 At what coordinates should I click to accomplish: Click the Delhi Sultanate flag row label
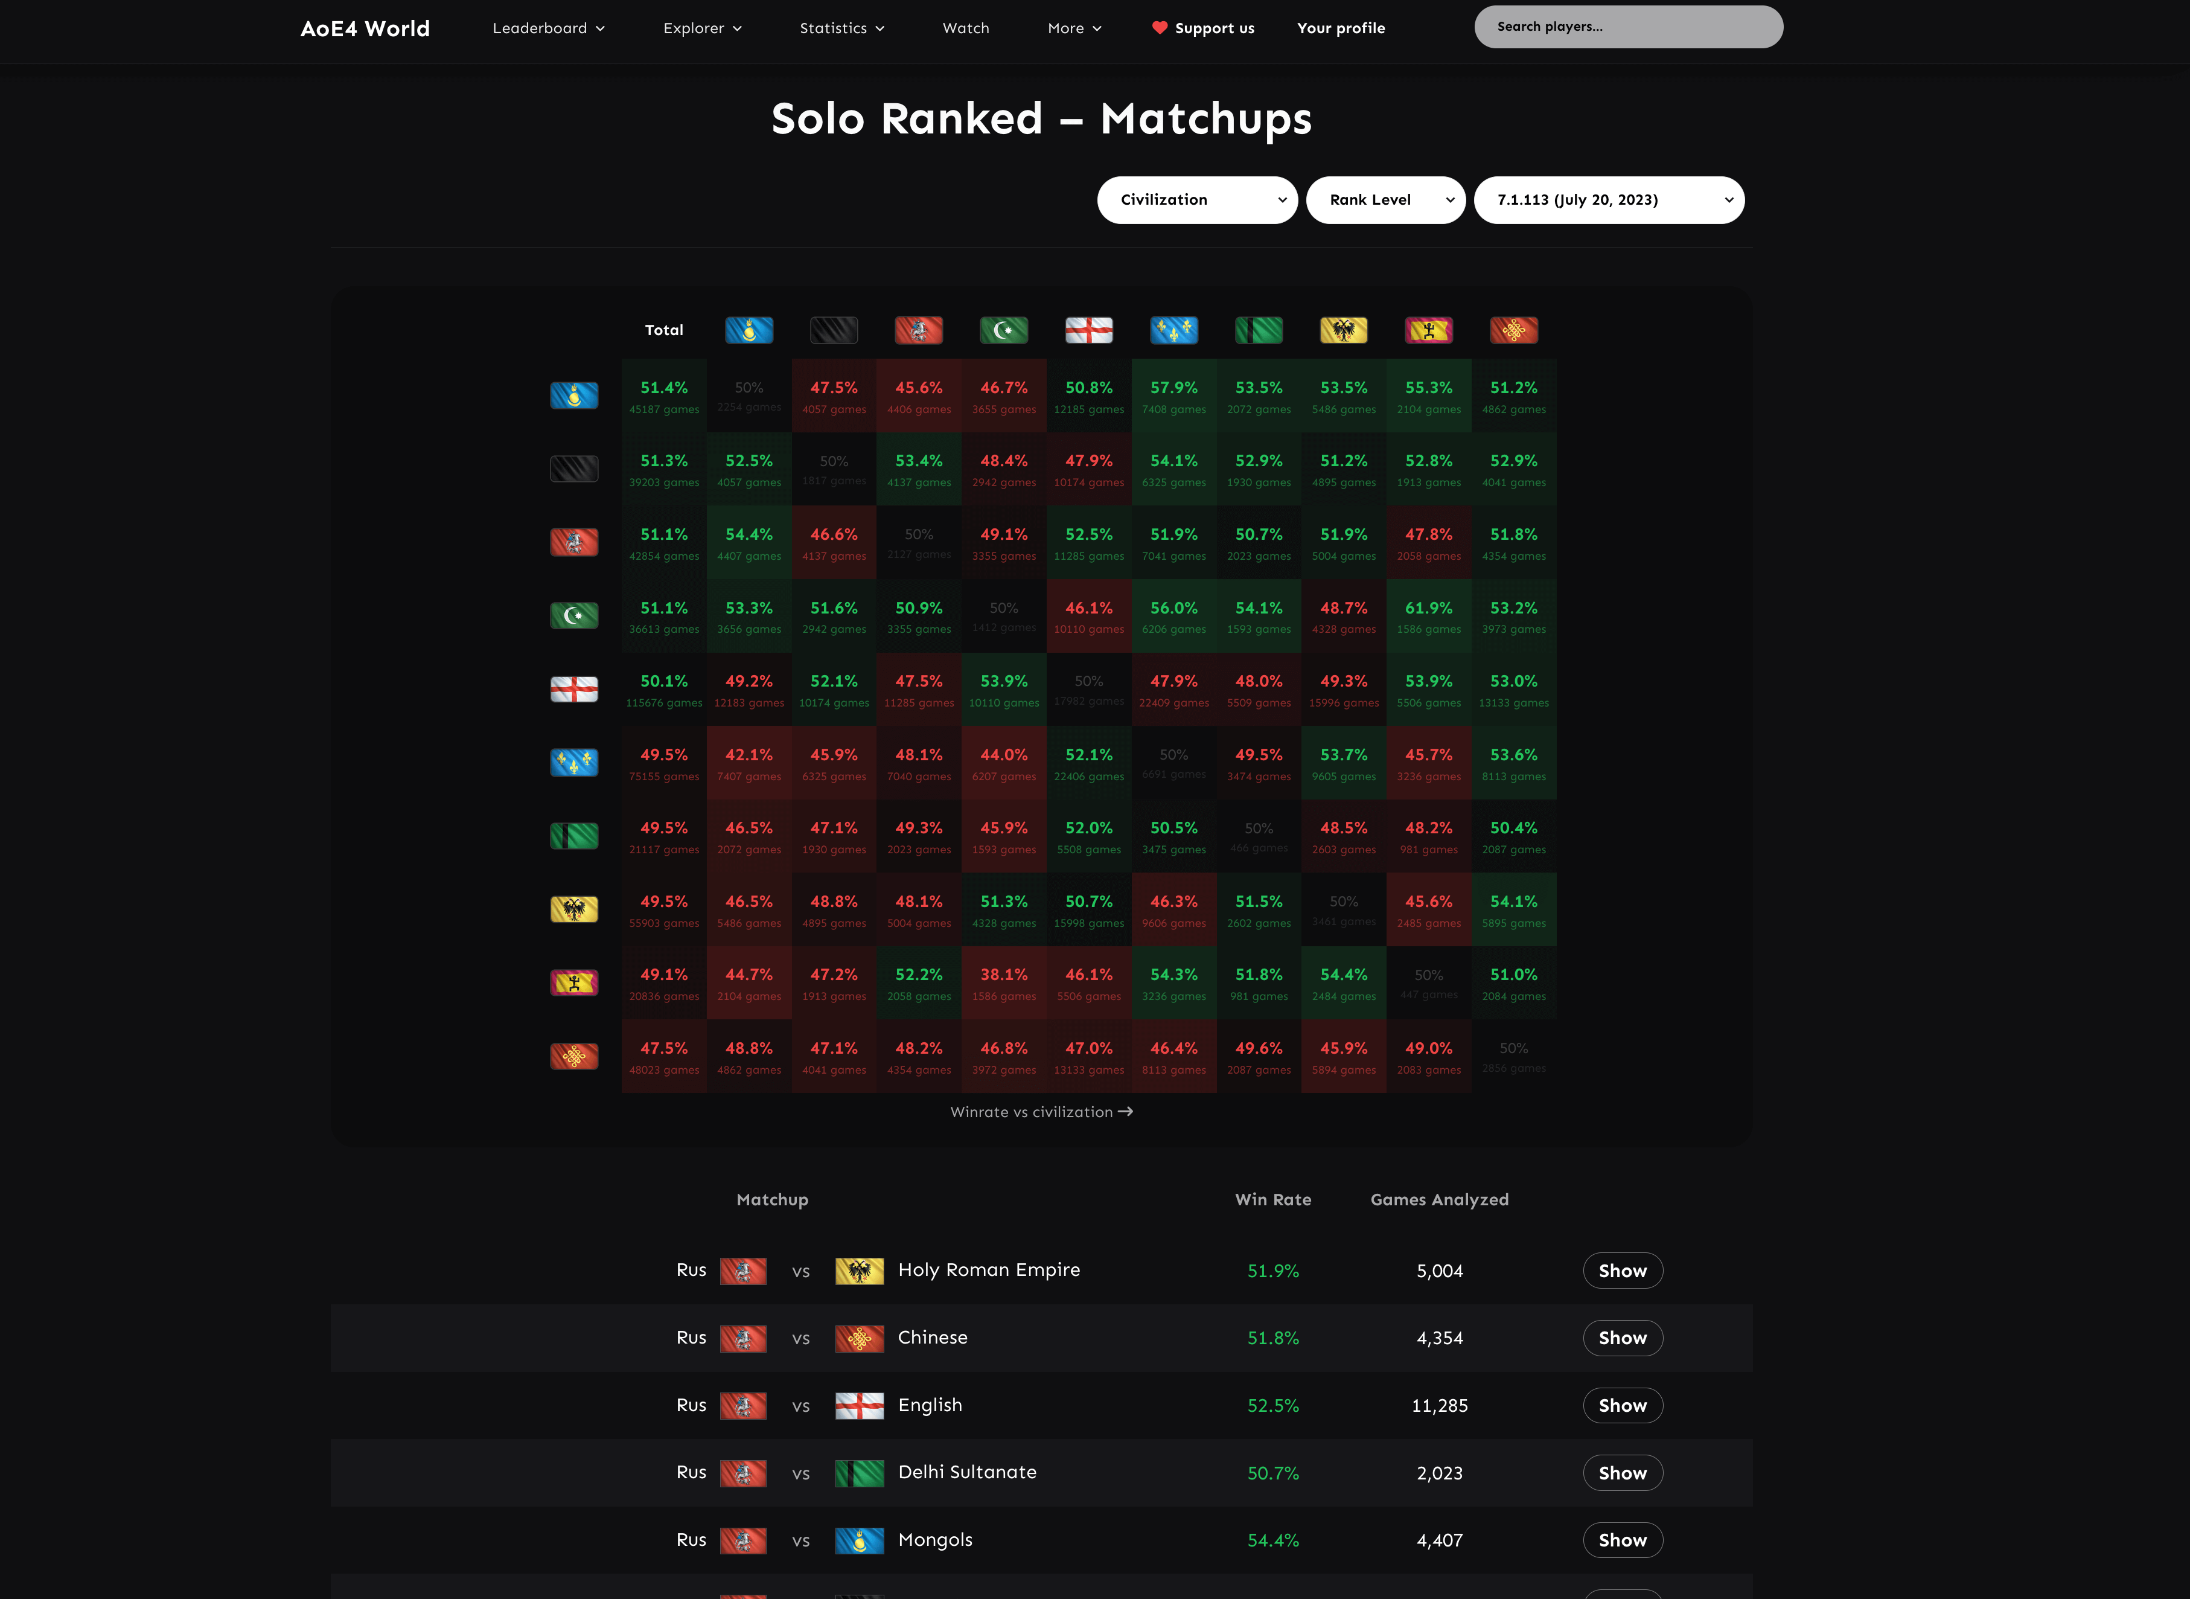[573, 835]
